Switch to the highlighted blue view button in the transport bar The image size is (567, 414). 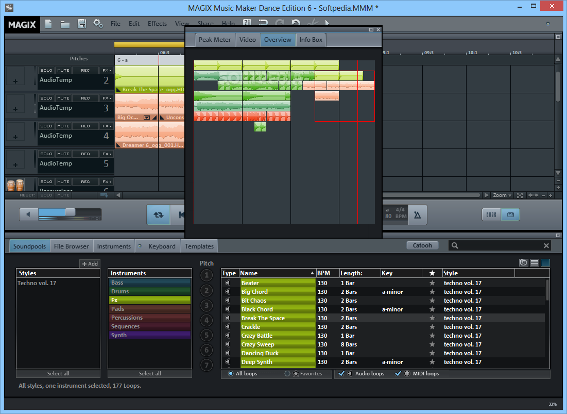[x=510, y=214]
